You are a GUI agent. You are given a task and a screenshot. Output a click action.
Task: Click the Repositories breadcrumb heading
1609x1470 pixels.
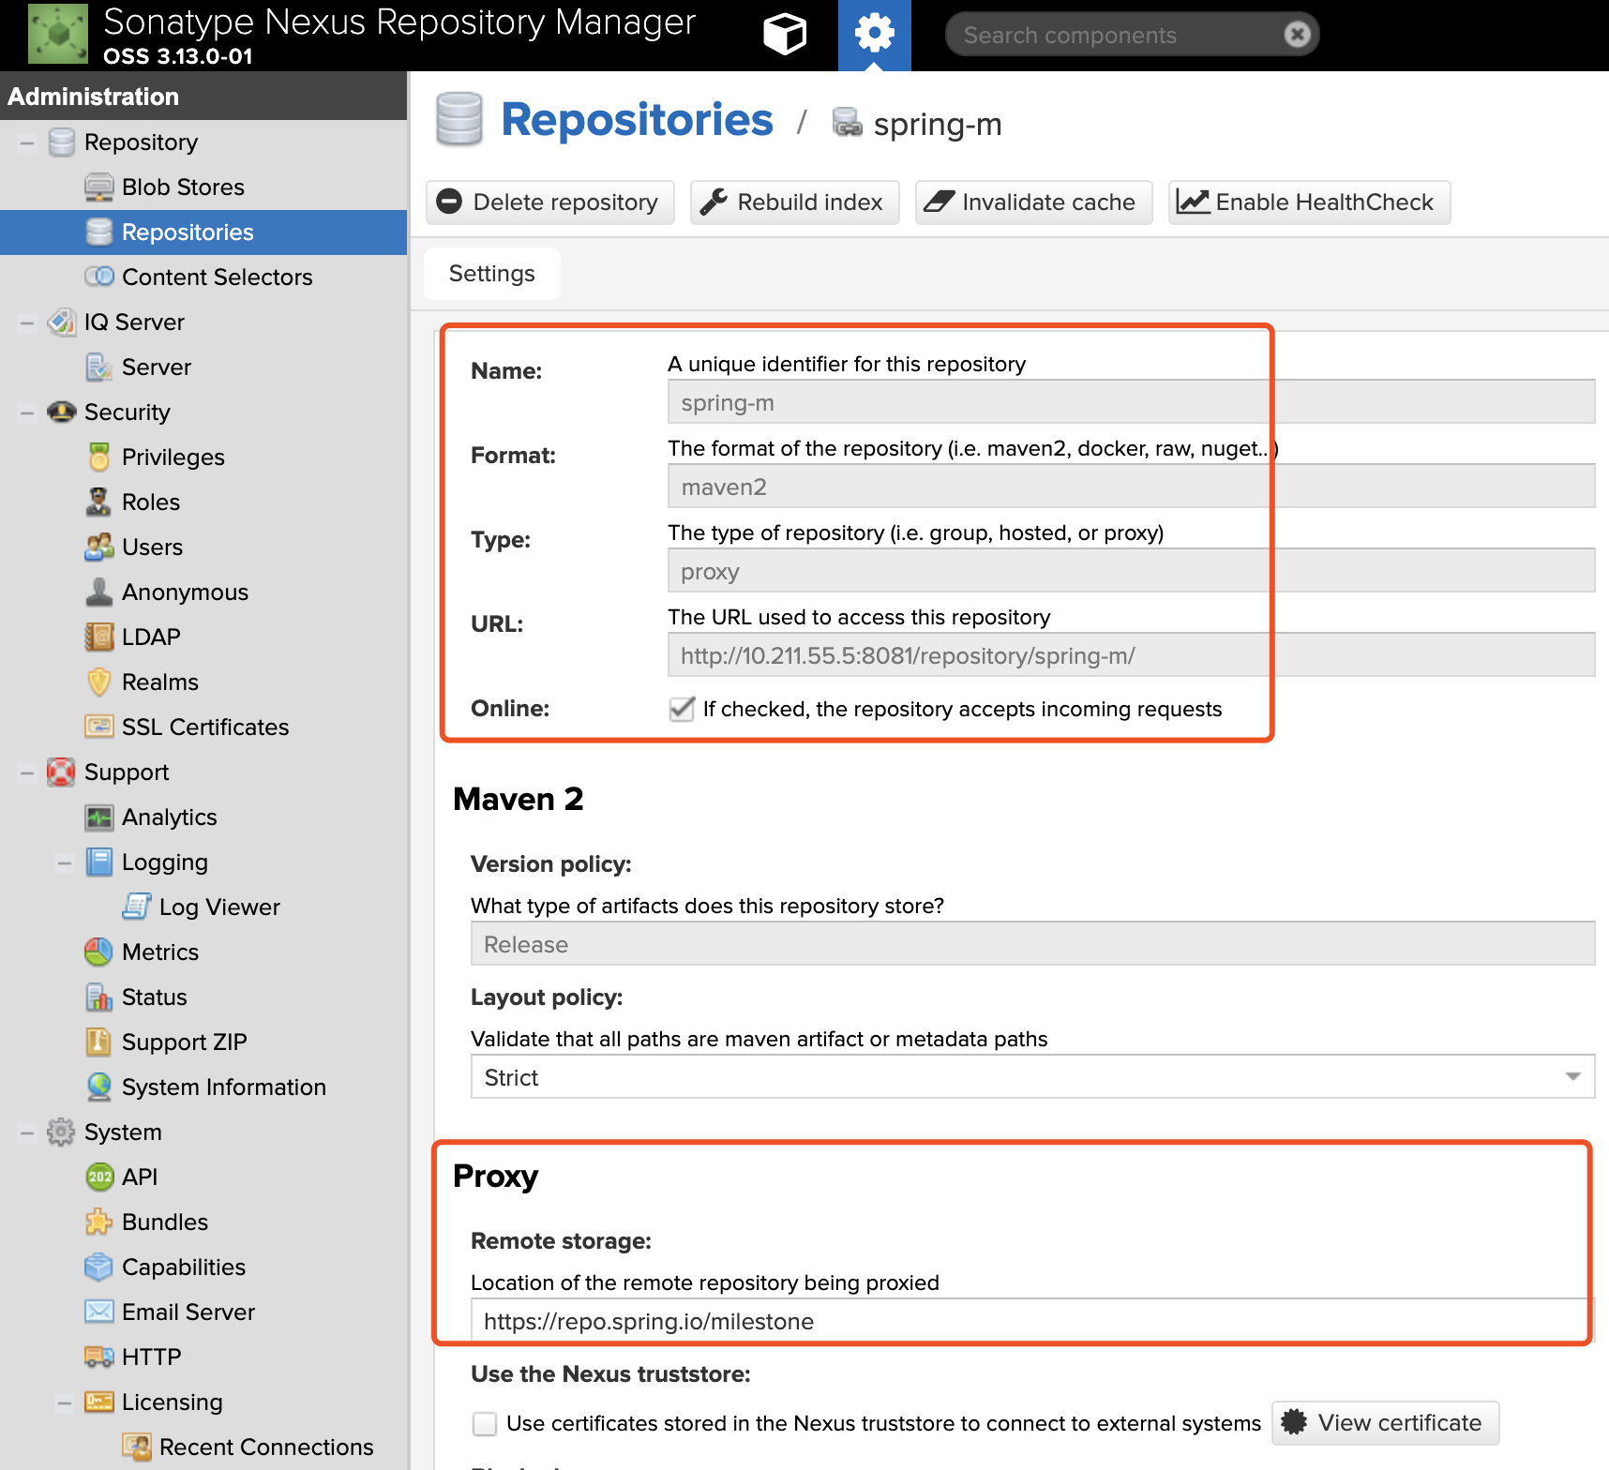click(637, 120)
